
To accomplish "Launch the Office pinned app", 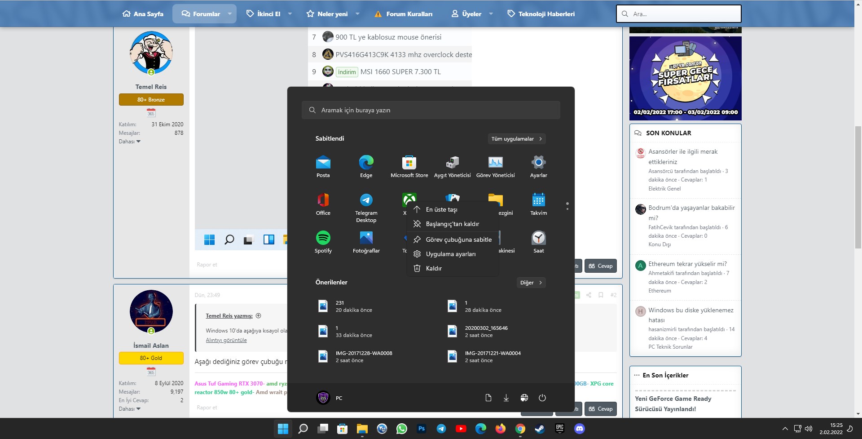I will click(x=323, y=204).
